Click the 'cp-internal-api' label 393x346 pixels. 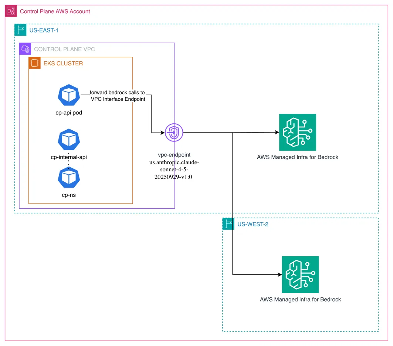coord(69,157)
